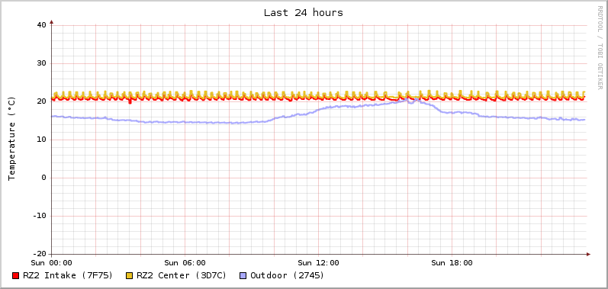Viewport: 608px width, 289px height.
Task: Click the blue Outdoor legend swatch
Action: [x=243, y=276]
